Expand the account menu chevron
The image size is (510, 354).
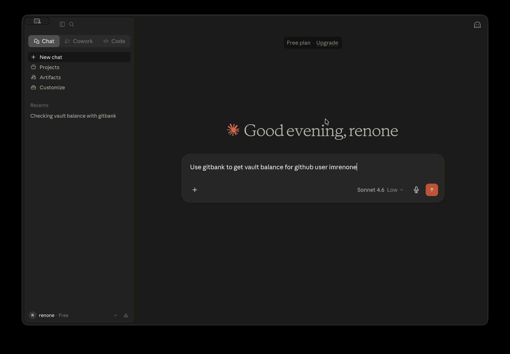(115, 315)
